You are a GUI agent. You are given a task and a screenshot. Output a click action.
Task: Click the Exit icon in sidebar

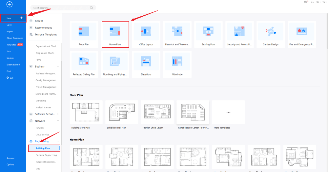(8, 78)
